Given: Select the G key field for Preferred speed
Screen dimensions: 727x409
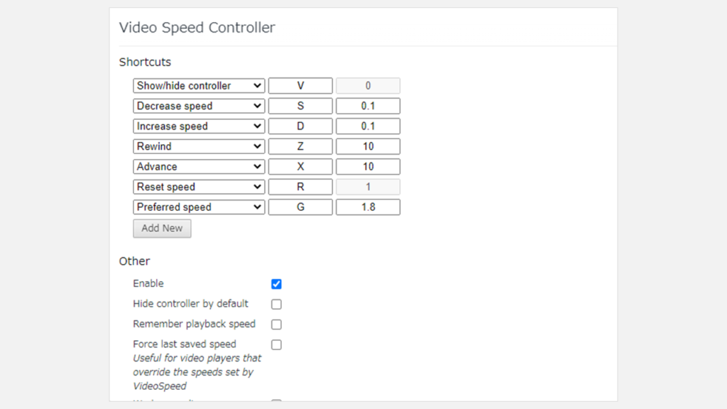Looking at the screenshot, I should pyautogui.click(x=300, y=207).
